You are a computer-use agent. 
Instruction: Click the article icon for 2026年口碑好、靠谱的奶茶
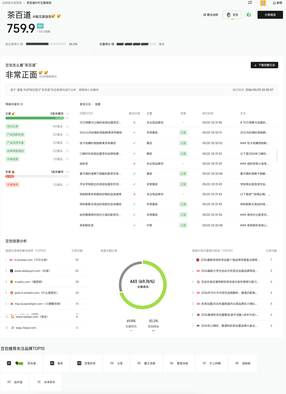198,326
